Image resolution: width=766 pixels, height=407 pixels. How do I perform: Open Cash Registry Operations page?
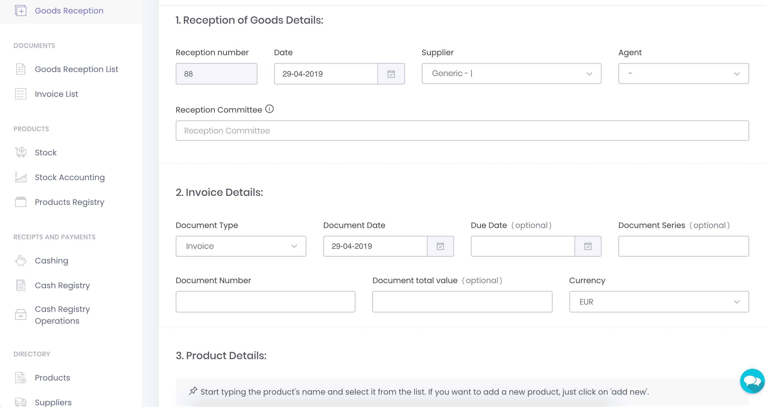[x=62, y=315]
